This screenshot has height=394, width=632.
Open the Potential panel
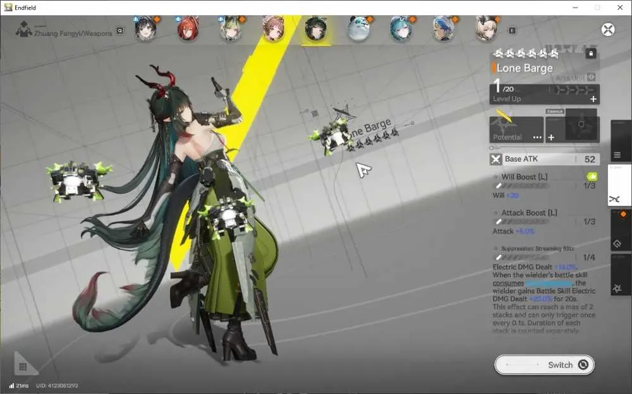pos(516,129)
